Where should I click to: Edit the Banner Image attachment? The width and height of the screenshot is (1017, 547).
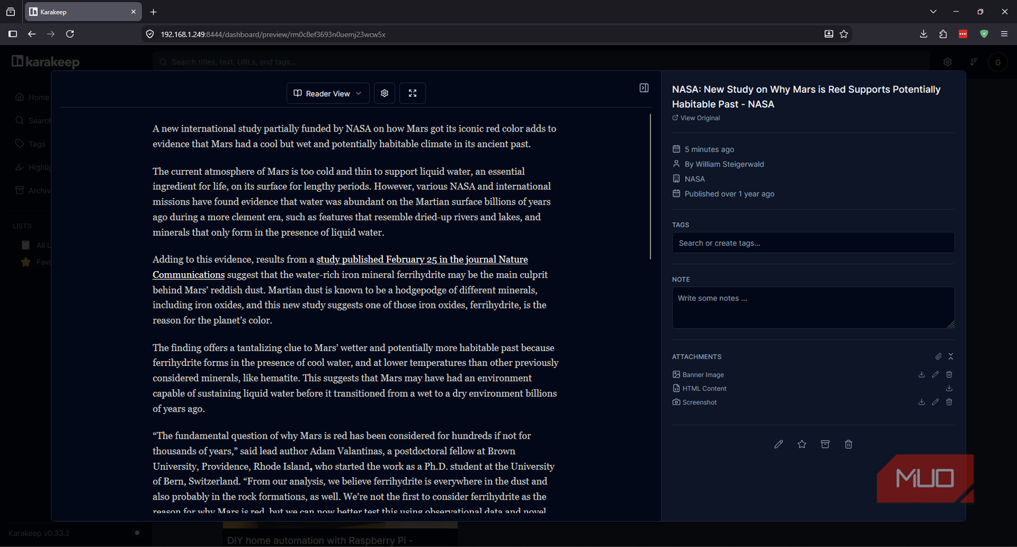936,375
